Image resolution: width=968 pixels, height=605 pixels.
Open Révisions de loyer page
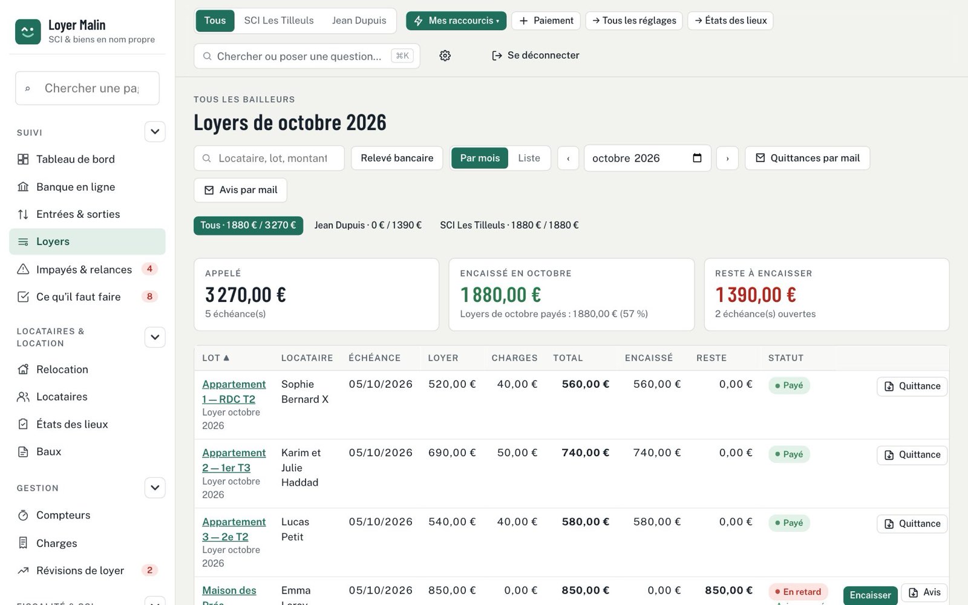point(87,571)
